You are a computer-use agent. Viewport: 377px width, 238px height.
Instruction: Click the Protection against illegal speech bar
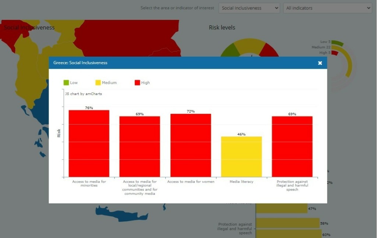(292, 146)
